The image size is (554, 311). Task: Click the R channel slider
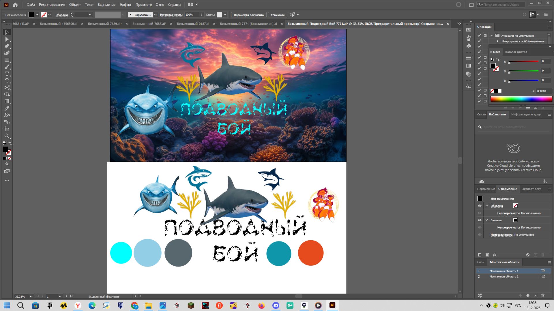tap(523, 61)
